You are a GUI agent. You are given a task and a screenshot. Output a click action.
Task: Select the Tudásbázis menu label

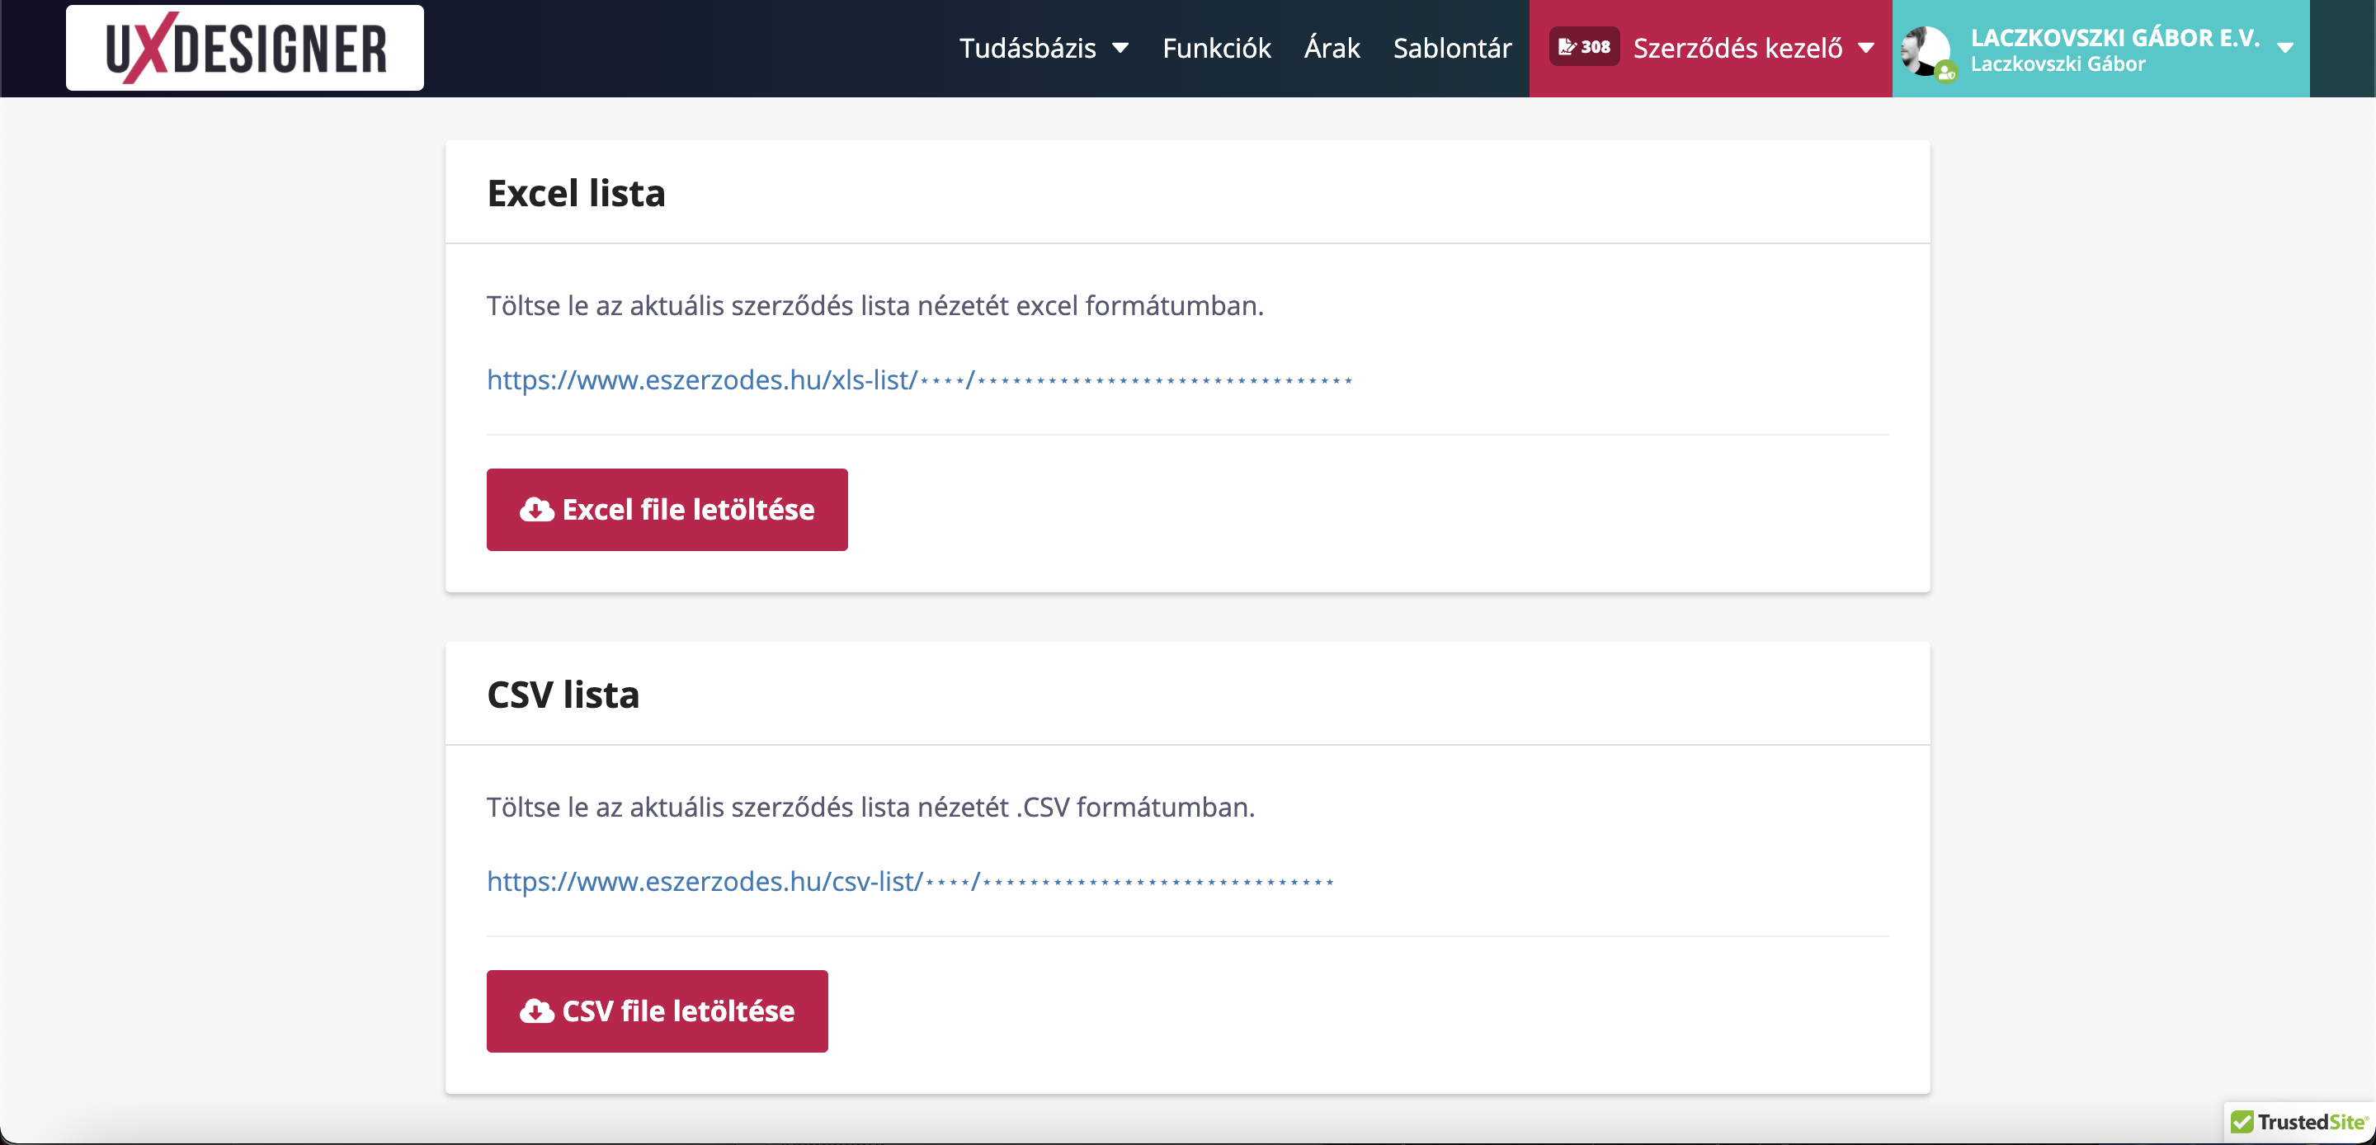1026,48
